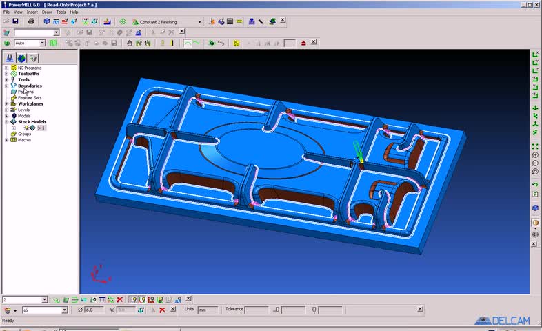Click the Print icon

(31, 21)
